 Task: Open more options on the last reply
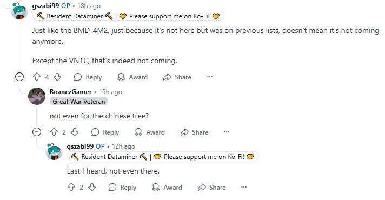[x=244, y=187]
